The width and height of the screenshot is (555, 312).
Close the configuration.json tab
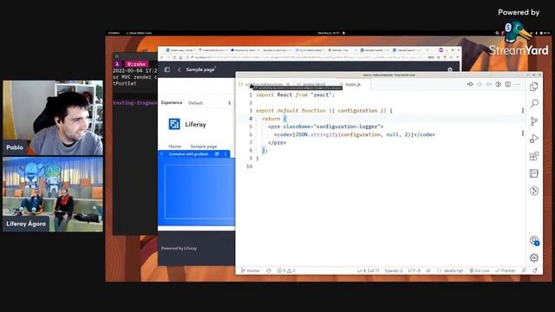(288, 85)
